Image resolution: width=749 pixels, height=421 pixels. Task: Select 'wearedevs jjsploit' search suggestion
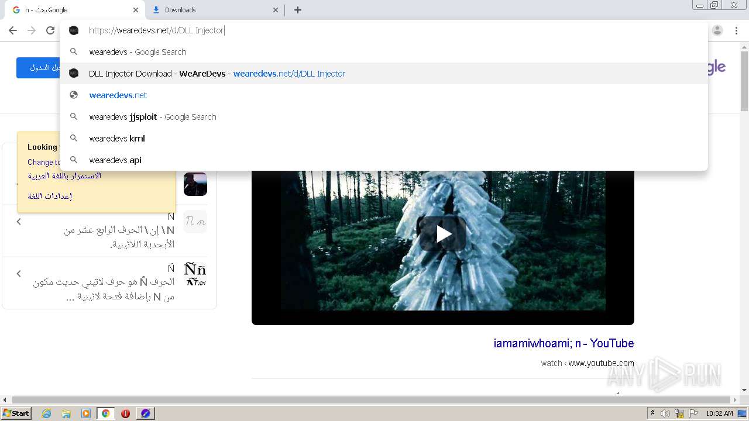tap(384, 117)
